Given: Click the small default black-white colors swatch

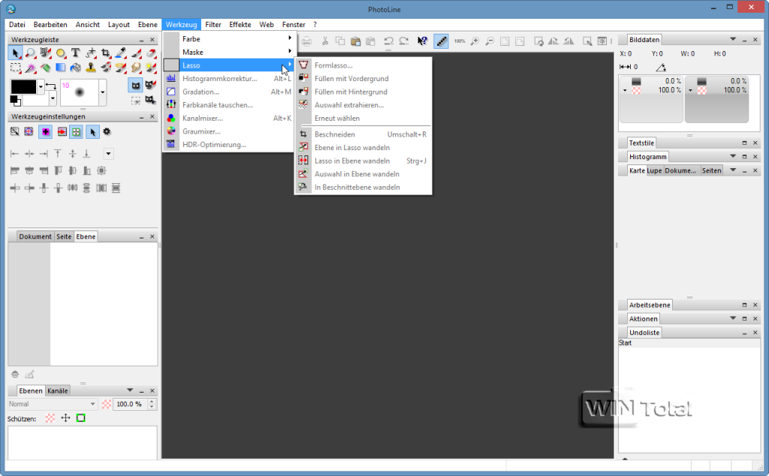Looking at the screenshot, I should point(16,101).
